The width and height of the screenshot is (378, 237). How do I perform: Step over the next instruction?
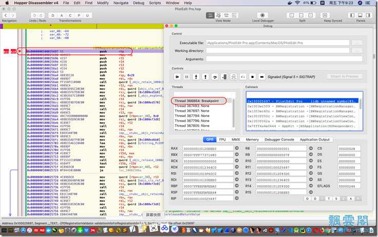[215, 77]
